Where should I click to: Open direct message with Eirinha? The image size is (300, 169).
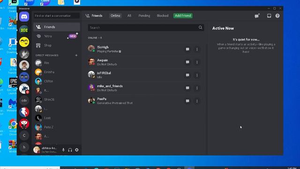tap(57, 72)
